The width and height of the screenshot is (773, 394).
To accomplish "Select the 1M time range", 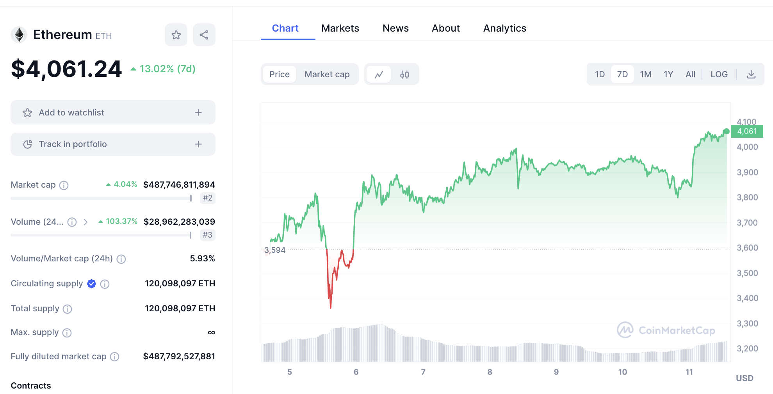I will point(645,75).
